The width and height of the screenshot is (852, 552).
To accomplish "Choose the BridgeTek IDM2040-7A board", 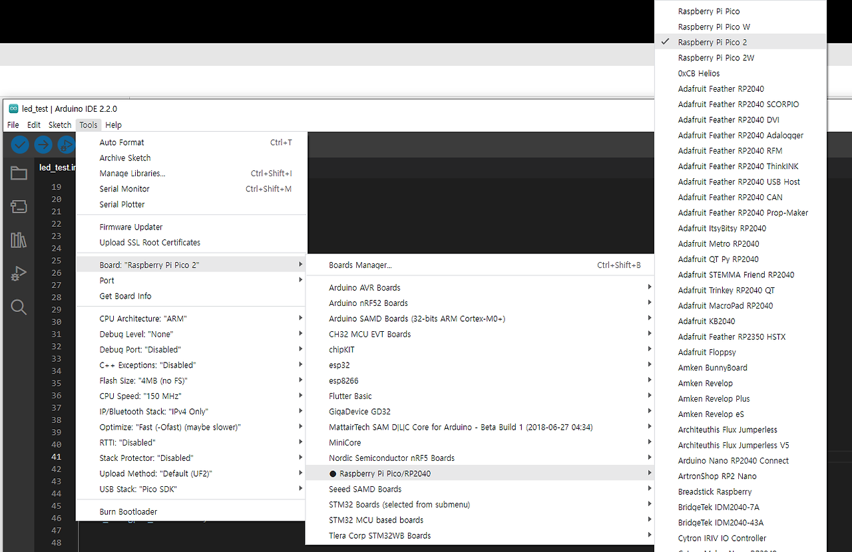I will 740,507.
